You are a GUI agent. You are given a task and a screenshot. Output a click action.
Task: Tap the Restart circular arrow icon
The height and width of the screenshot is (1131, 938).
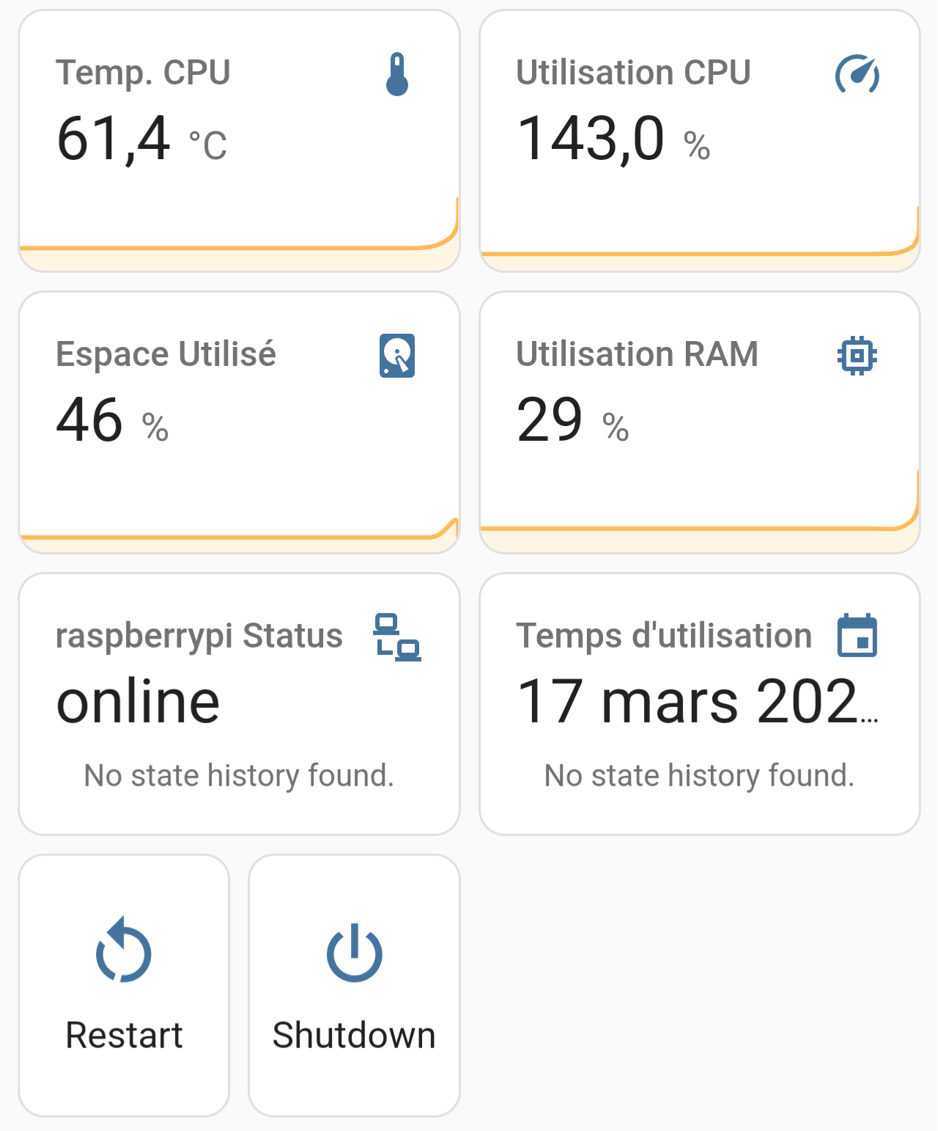tap(124, 950)
